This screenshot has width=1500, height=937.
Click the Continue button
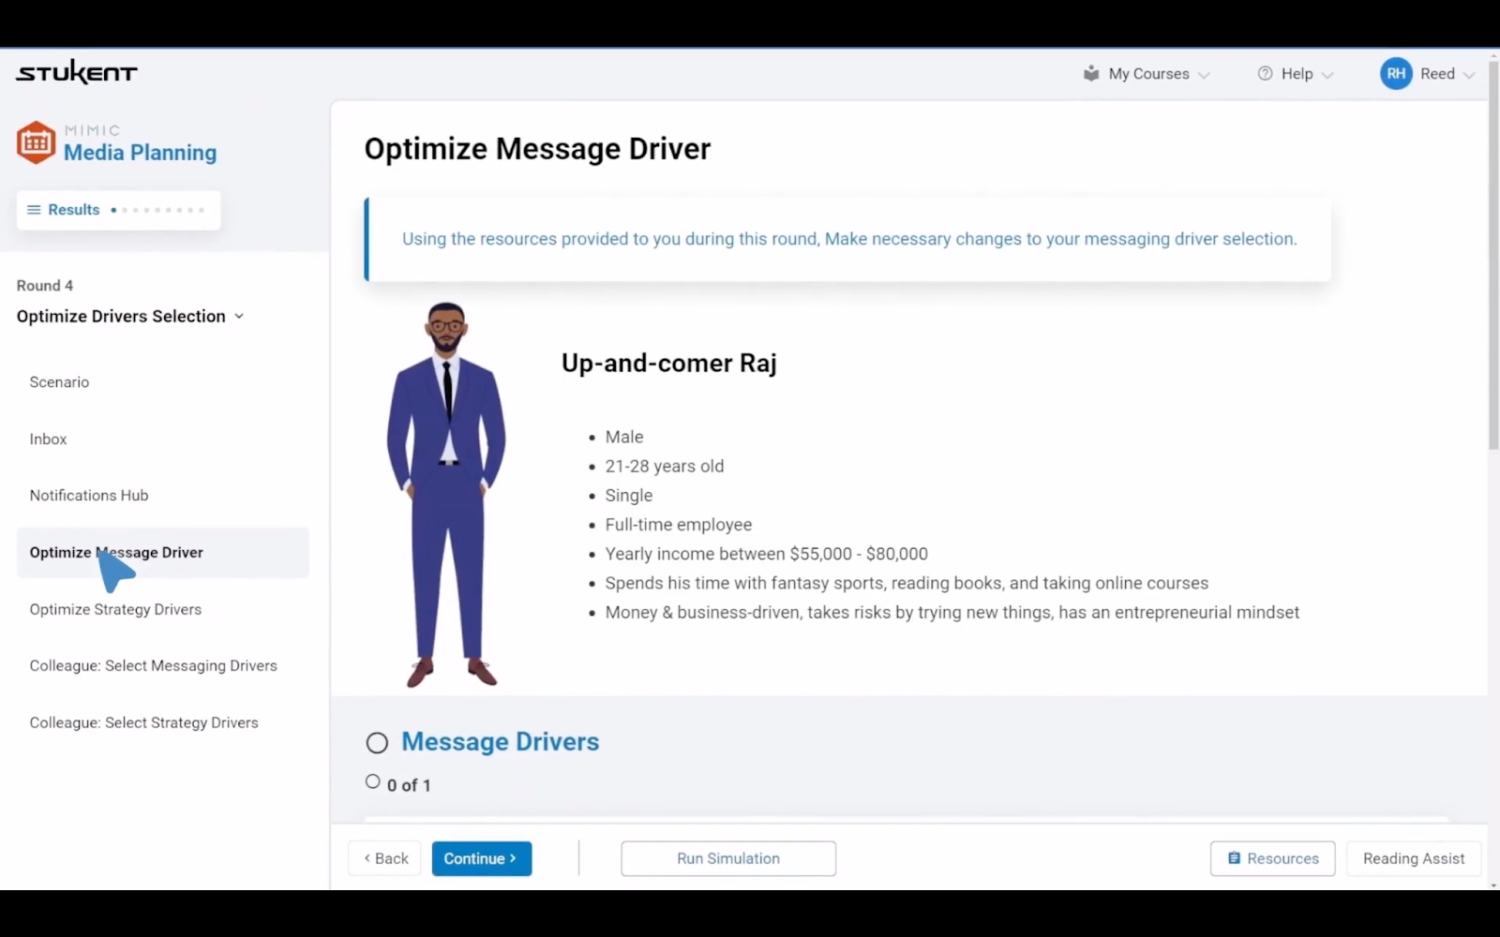point(482,858)
